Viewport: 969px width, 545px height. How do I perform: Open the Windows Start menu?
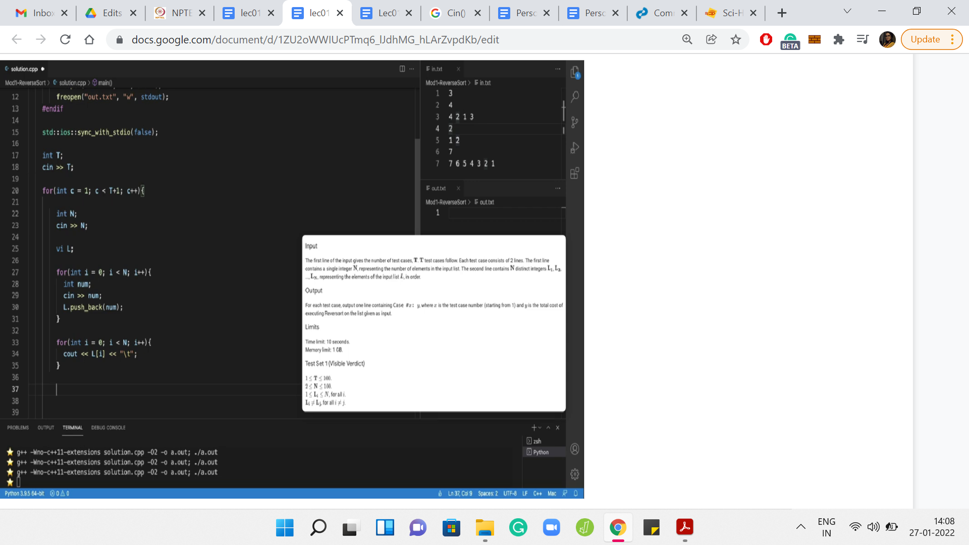(x=285, y=528)
